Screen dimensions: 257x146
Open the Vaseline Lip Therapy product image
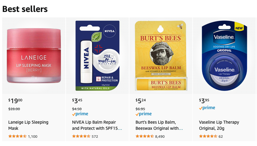(x=224, y=56)
